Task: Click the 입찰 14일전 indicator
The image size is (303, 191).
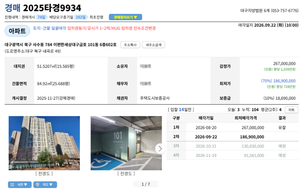Action: tap(181, 110)
